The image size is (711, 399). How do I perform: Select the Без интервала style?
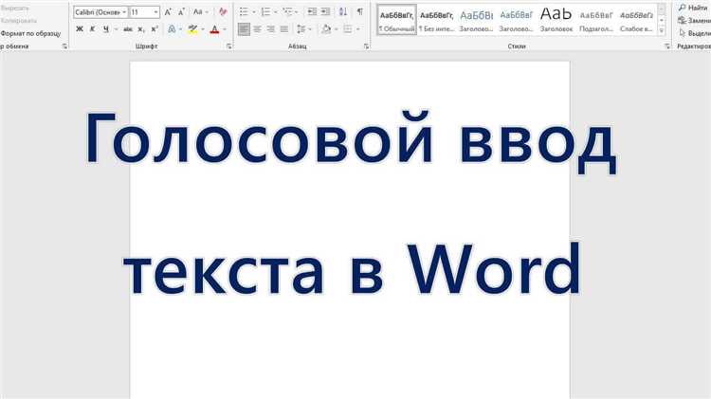click(x=437, y=21)
